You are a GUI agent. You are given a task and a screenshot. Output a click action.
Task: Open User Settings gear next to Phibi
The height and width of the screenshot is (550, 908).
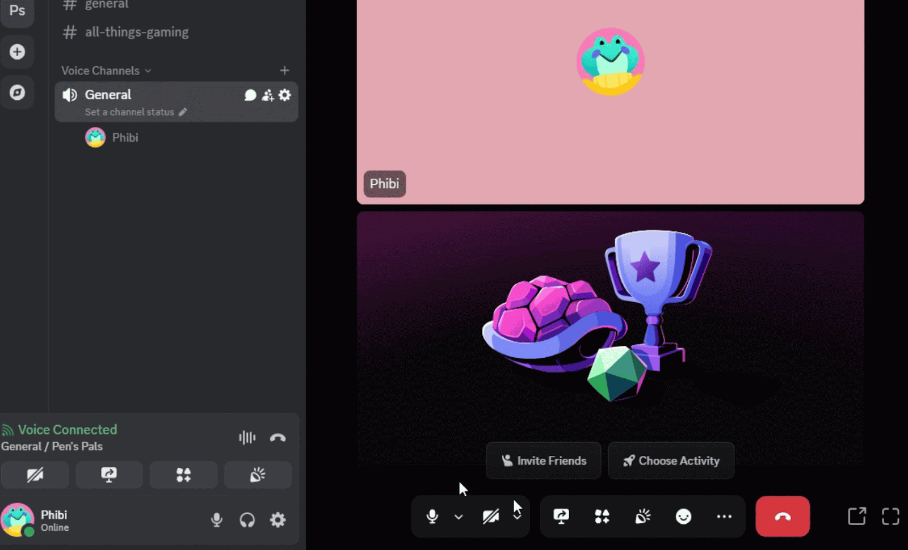(x=278, y=520)
